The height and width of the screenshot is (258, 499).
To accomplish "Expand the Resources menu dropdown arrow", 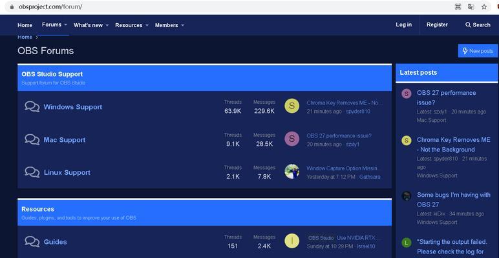I will point(147,25).
